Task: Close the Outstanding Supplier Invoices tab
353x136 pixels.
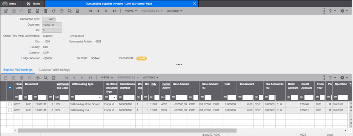Action: 195,4
